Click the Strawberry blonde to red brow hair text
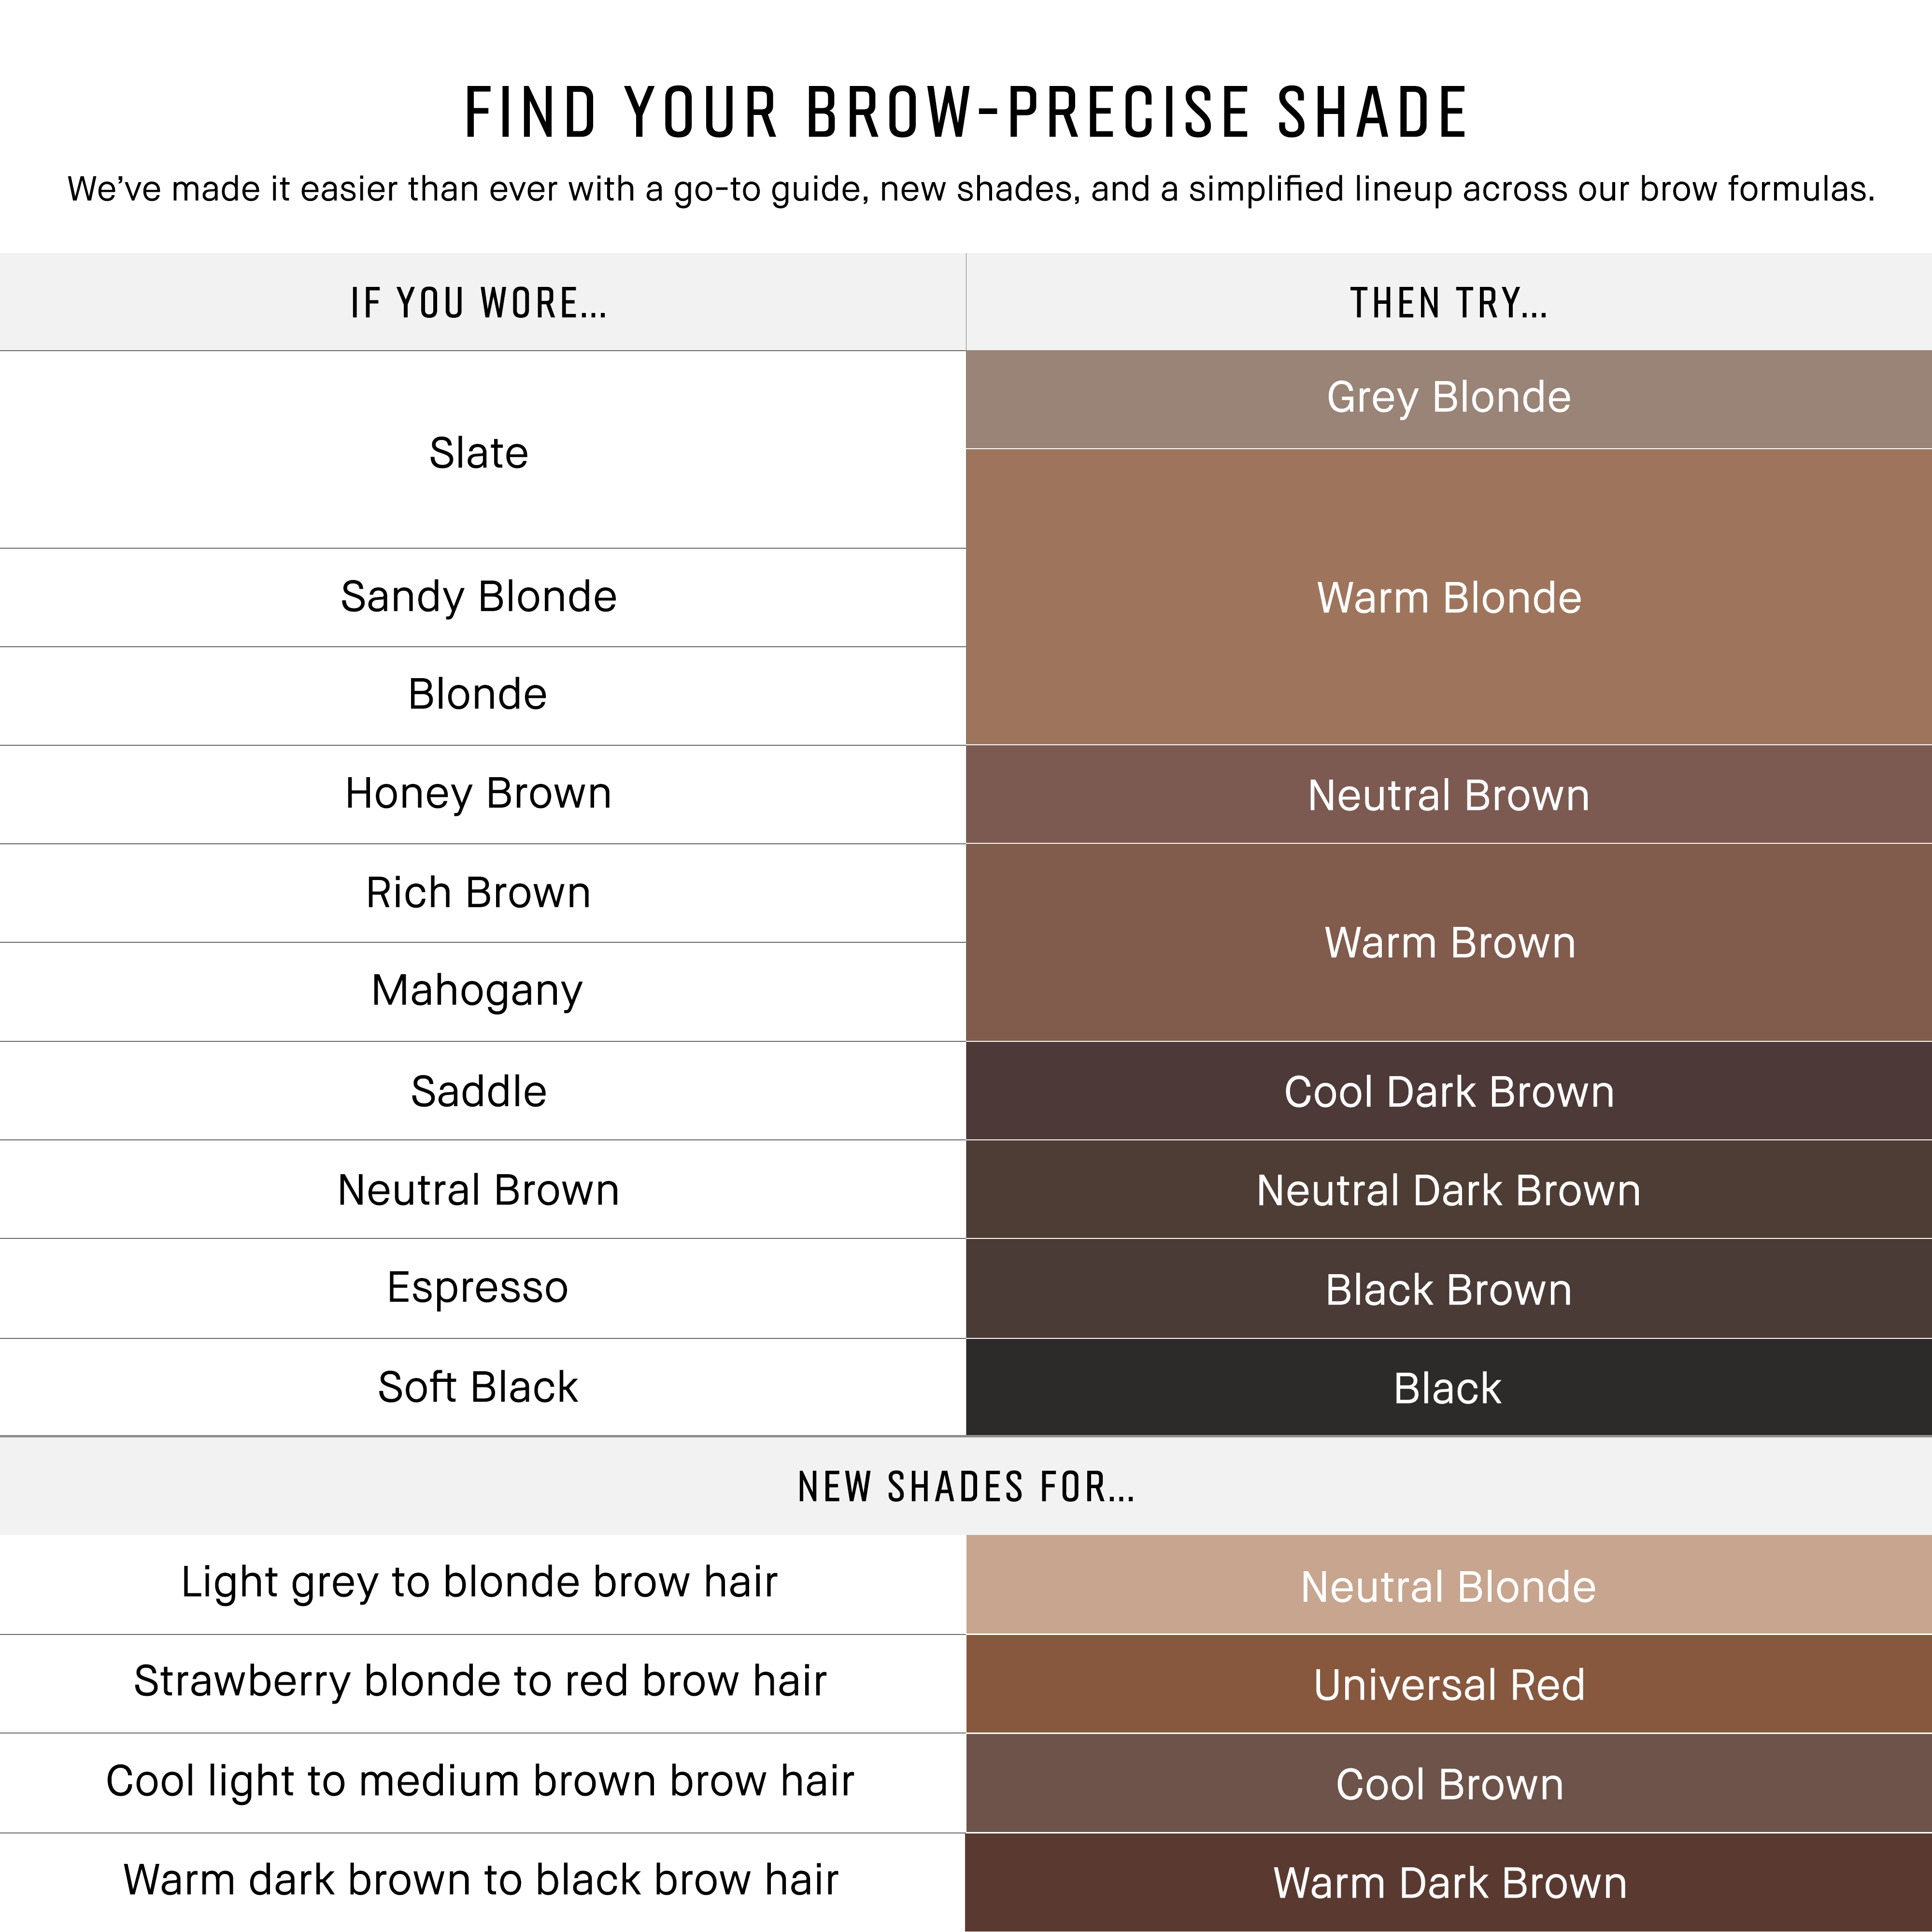 (480, 1682)
